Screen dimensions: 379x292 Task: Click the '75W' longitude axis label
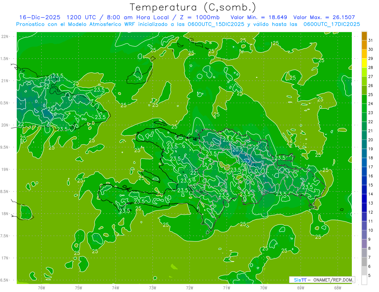click(79, 288)
